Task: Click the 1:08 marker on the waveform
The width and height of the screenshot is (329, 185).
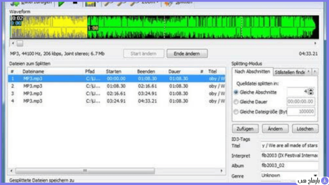Action: pos(93,28)
